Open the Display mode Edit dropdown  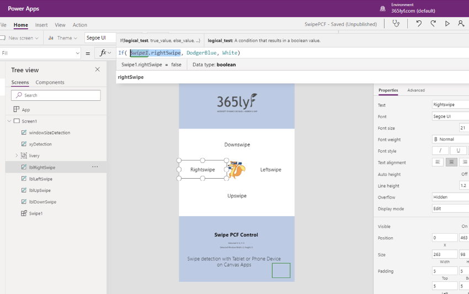(450, 209)
